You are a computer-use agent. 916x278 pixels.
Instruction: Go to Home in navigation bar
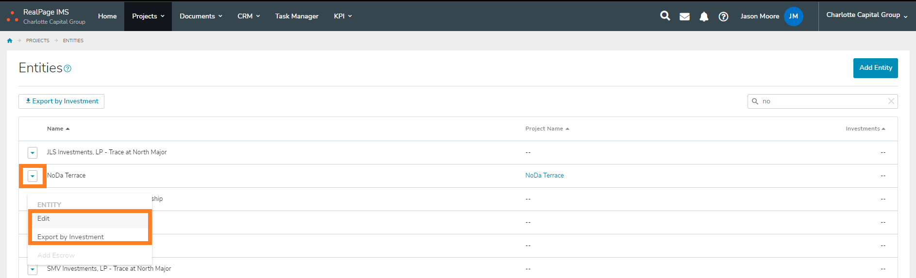pos(107,16)
